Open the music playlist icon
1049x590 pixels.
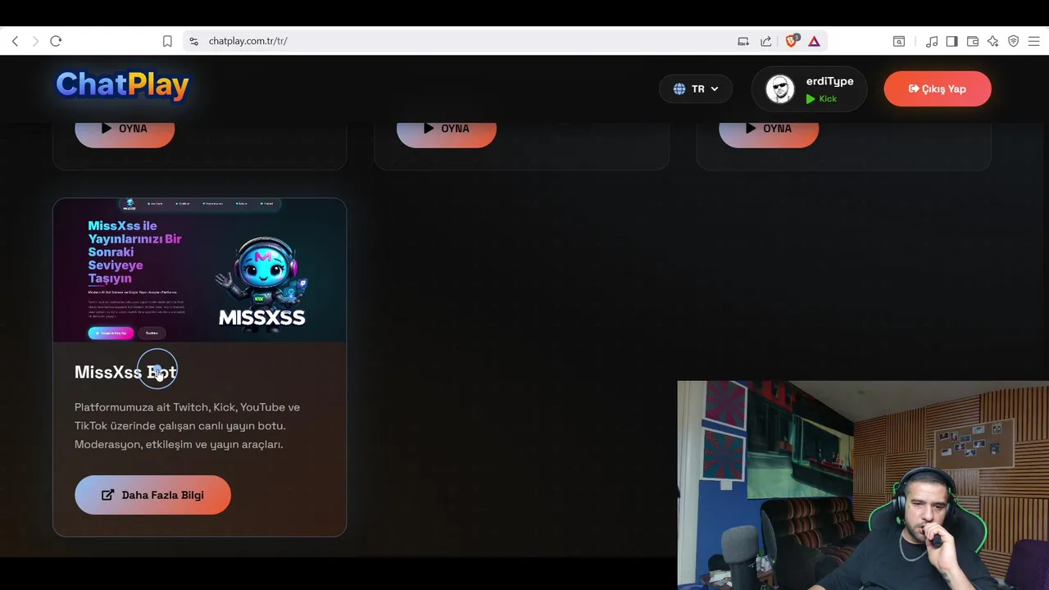932,41
